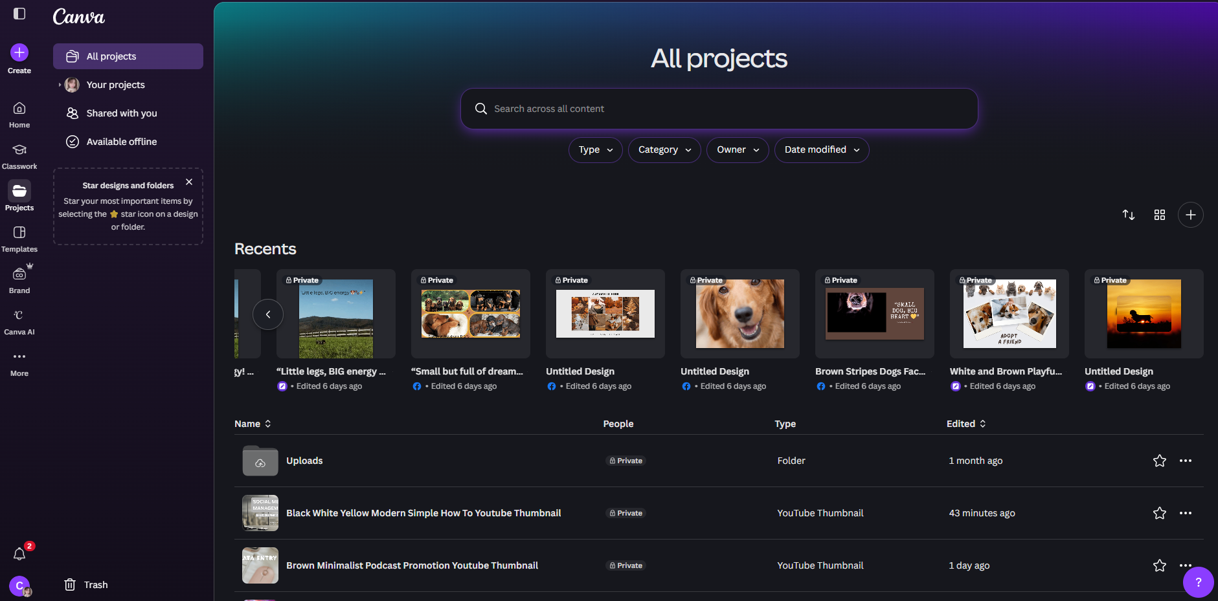The height and width of the screenshot is (601, 1218).
Task: Expand Your projects tree arrow
Action: [60, 85]
